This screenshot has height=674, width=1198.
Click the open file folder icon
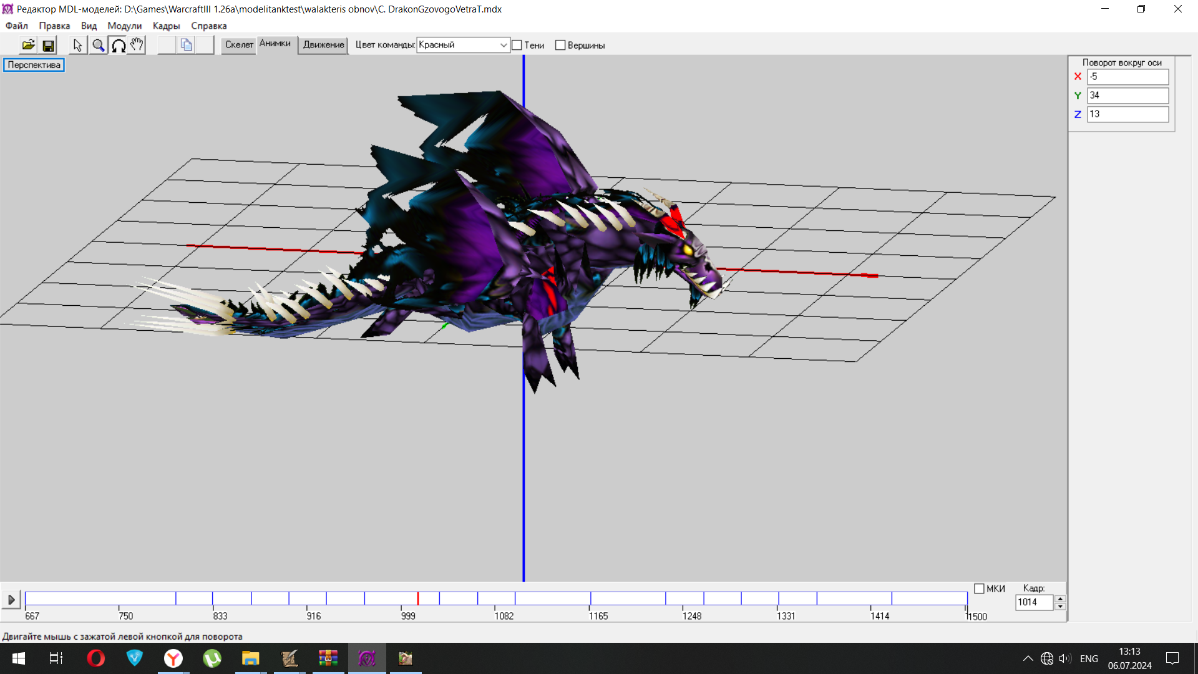click(28, 45)
